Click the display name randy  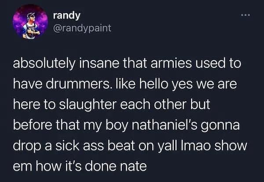[x=67, y=16]
